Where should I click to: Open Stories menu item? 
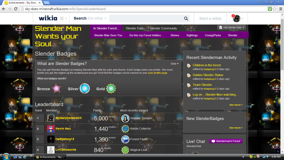point(174,35)
